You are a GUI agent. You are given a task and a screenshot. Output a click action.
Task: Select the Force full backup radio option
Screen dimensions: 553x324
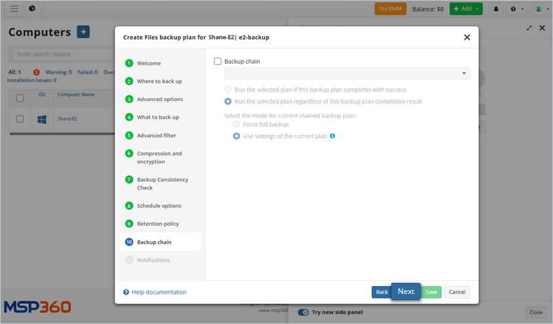click(237, 125)
